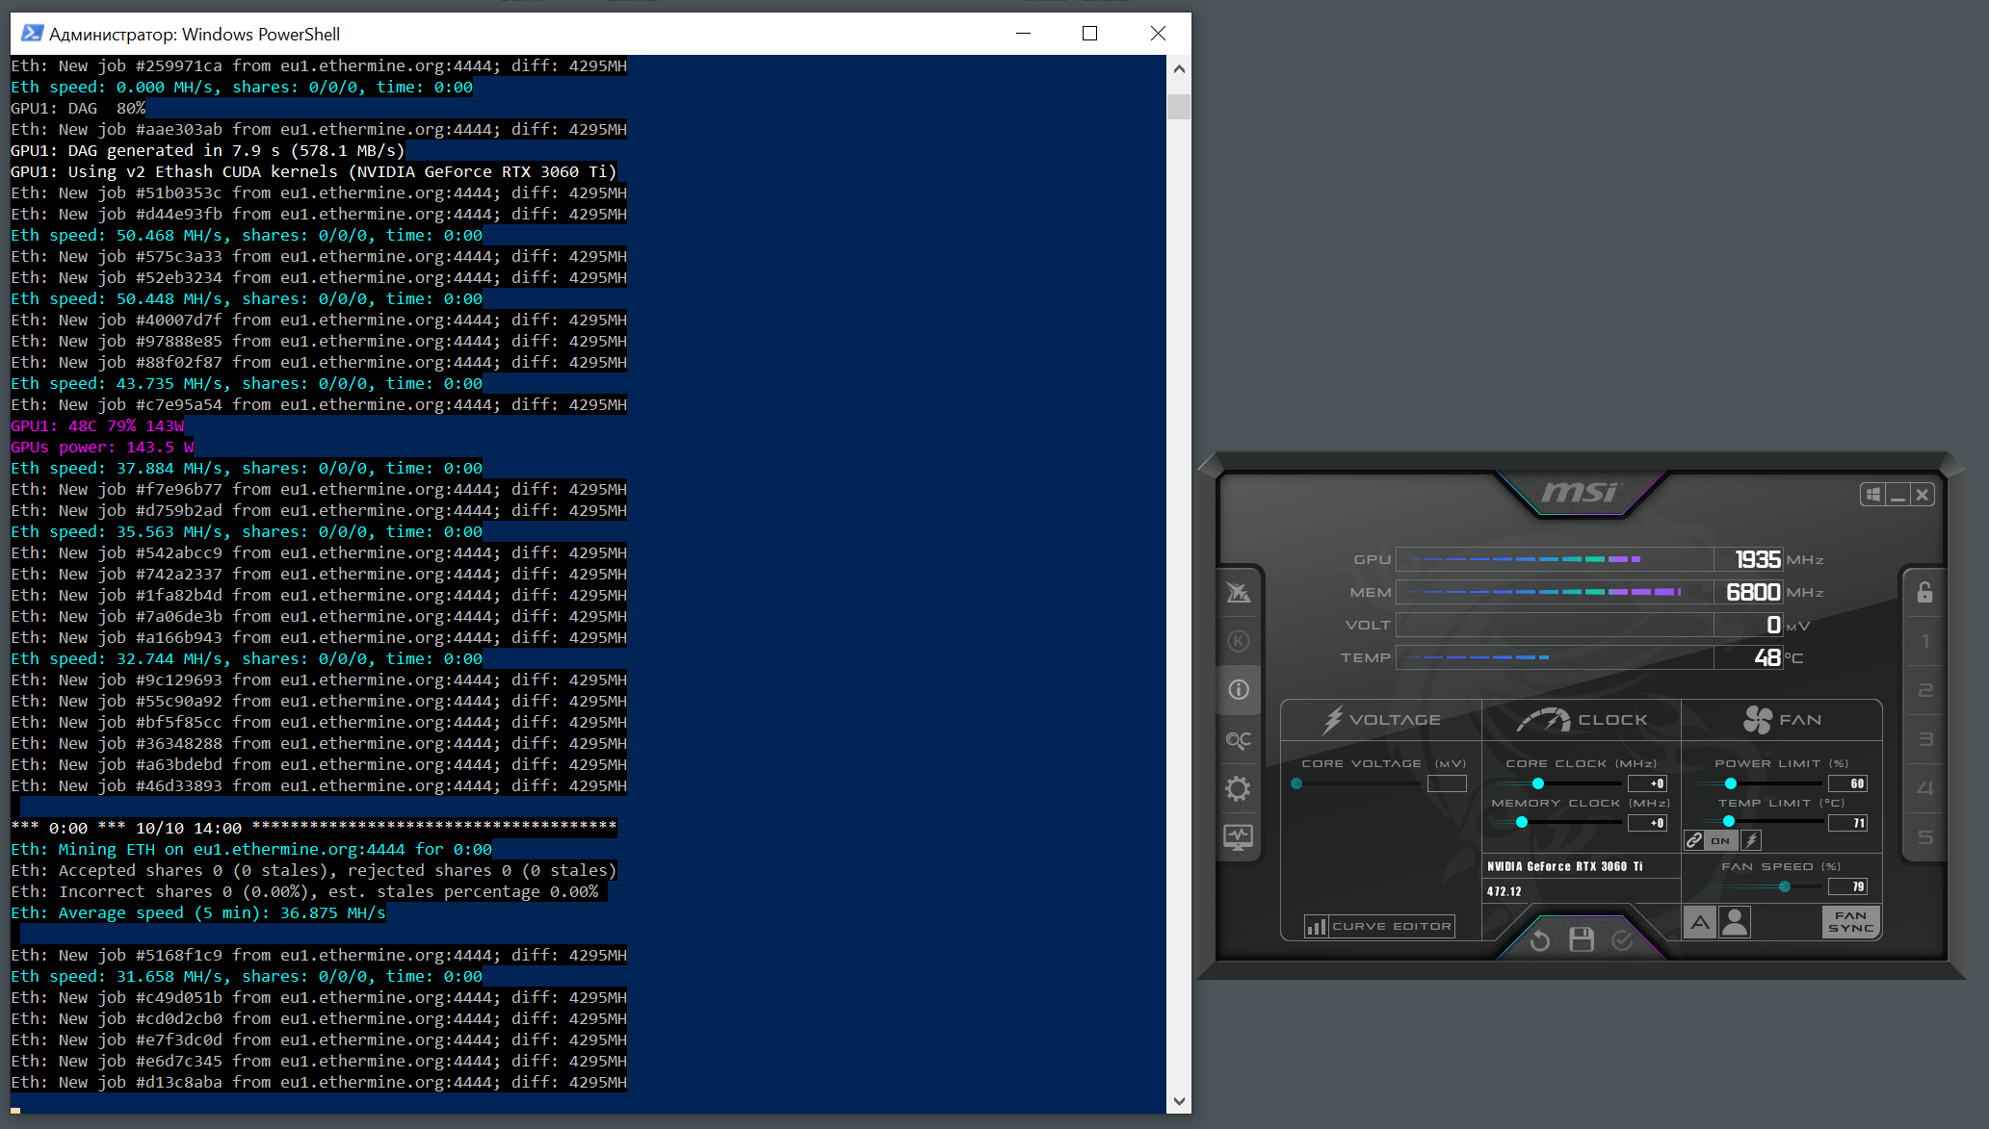
Task: Select profile slot 3 in Afterburner
Action: click(1924, 739)
